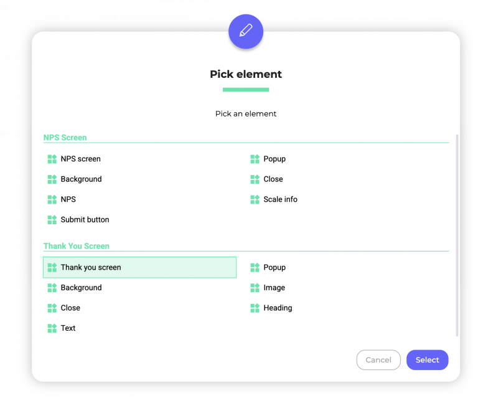This screenshot has width=478, height=408.
Task: Click the icon next to Text element
Action: pos(52,328)
